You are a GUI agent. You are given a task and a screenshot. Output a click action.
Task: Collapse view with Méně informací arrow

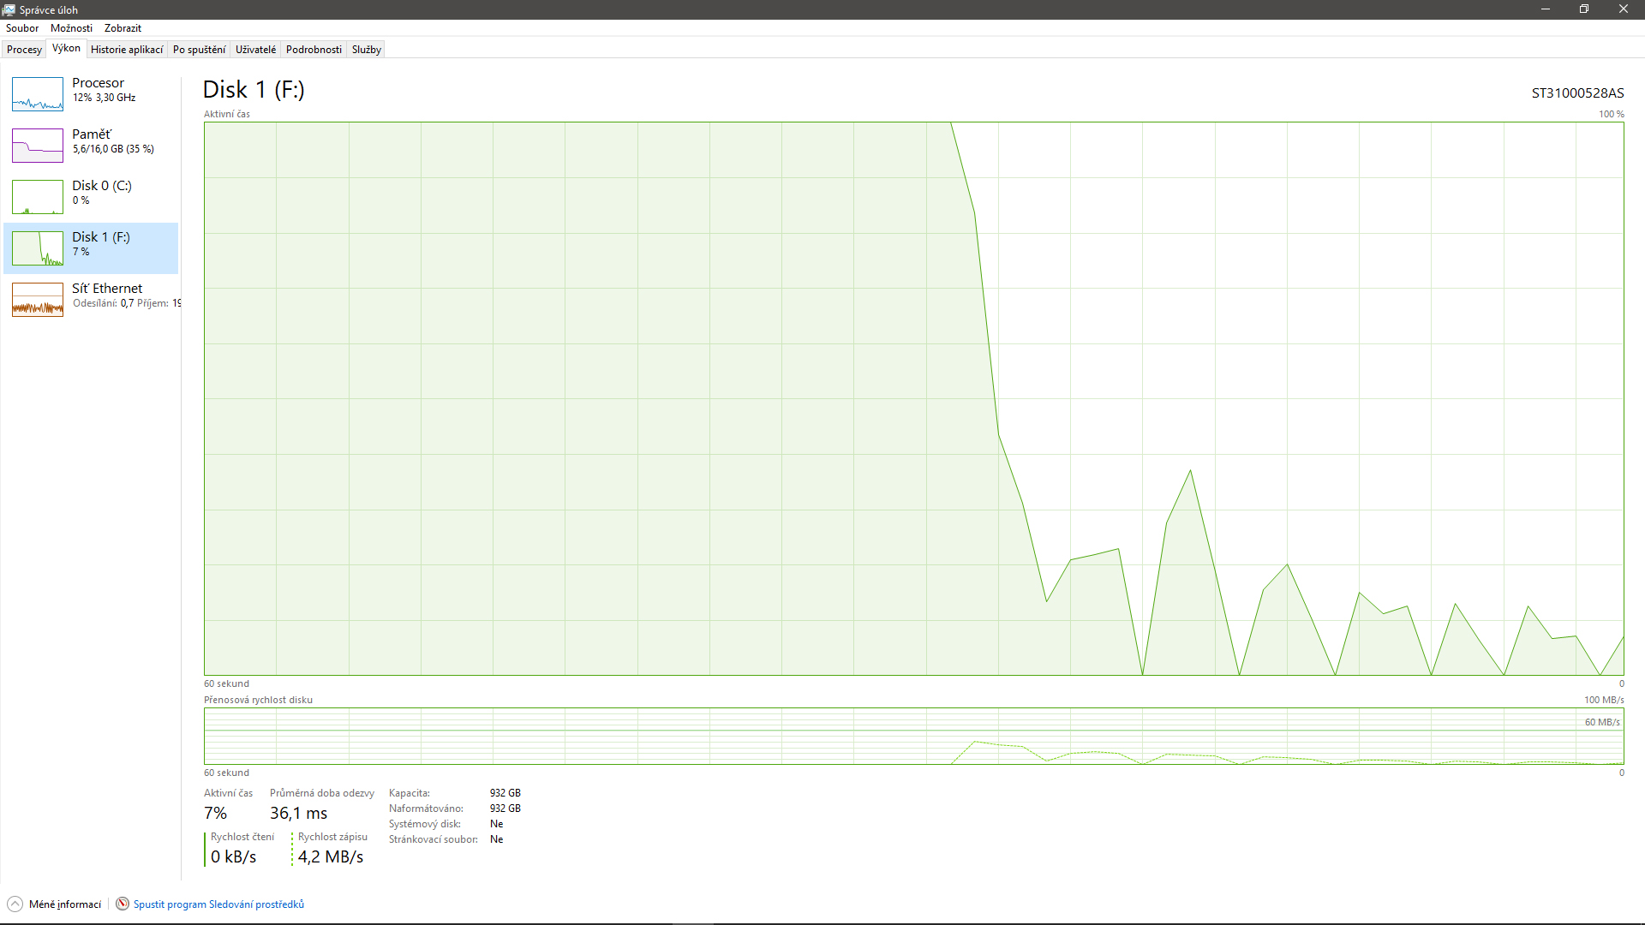(15, 904)
